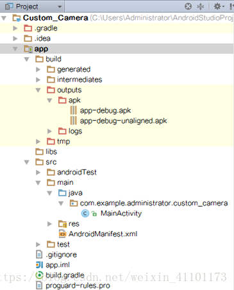Click the logs folder icon
This screenshot has height=290, width=234.
pyautogui.click(x=62, y=131)
